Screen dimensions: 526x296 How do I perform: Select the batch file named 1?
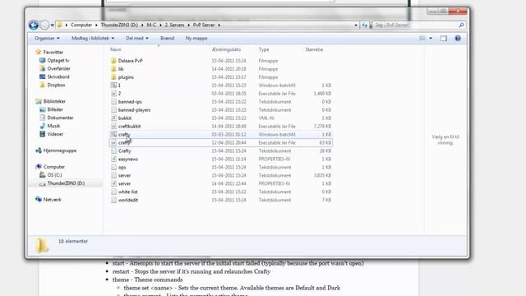pos(221,86)
